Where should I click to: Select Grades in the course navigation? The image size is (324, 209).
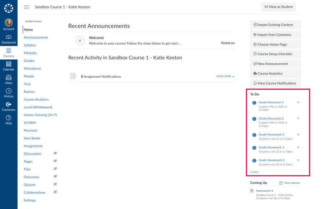(29, 61)
